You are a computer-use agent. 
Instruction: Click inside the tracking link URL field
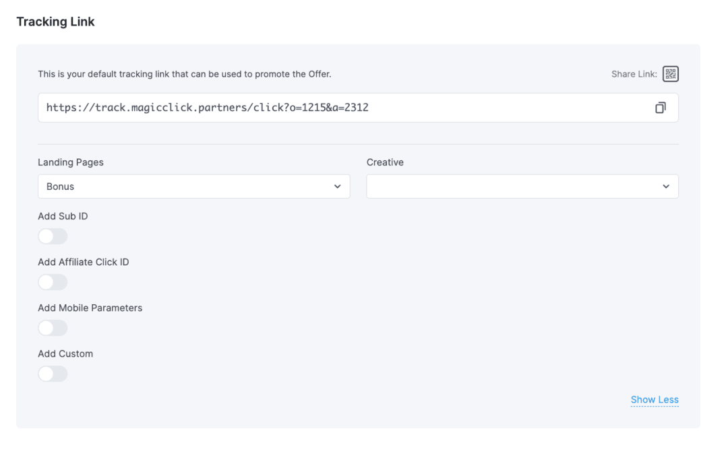click(337, 108)
